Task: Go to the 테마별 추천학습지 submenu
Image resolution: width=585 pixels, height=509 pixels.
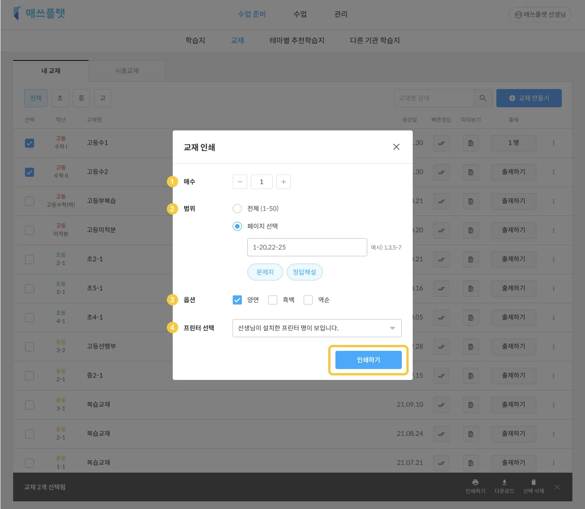Action: [297, 40]
